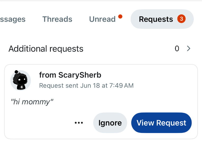Image resolution: width=202 pixels, height=143 pixels.
Task: Click the "hi mommy" message preview
Action: coord(32,102)
